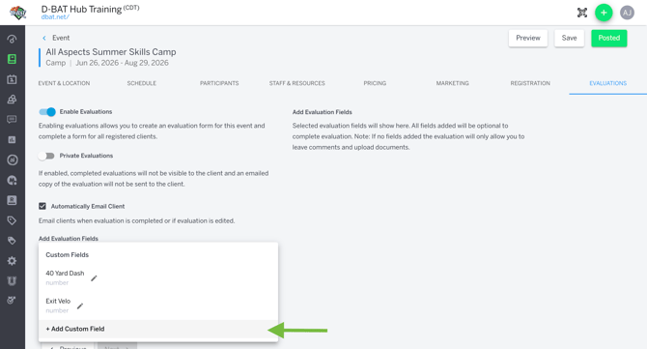This screenshot has height=349, width=647.
Task: Switch to the Pricing tab
Action: (x=375, y=83)
